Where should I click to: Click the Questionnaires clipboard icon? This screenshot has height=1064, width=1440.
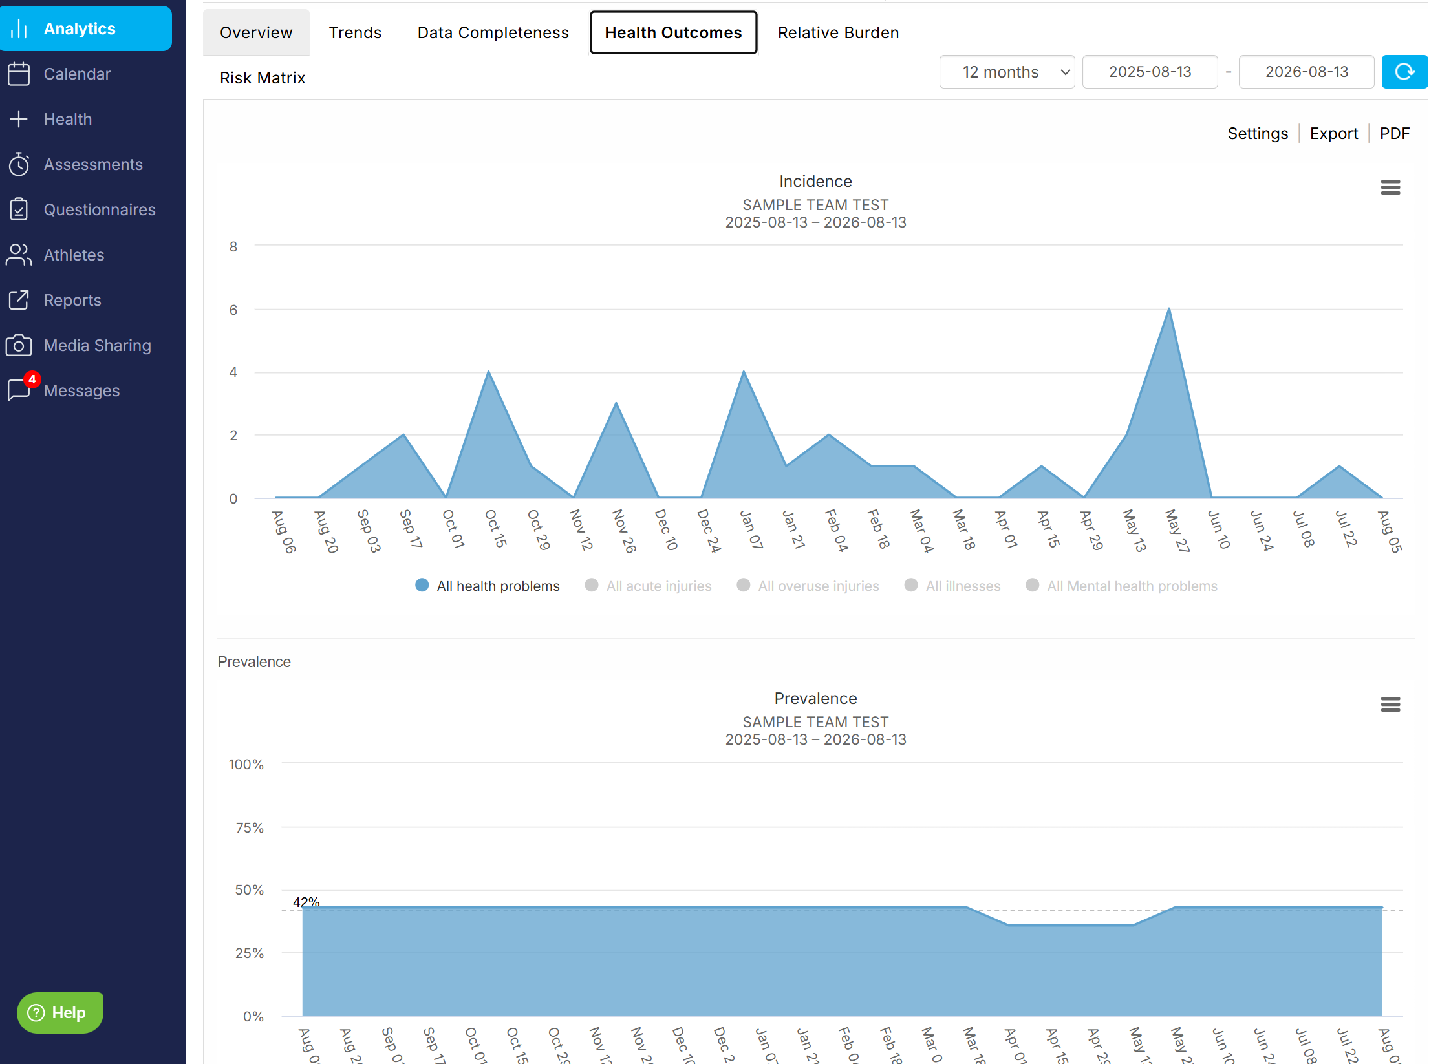(19, 209)
